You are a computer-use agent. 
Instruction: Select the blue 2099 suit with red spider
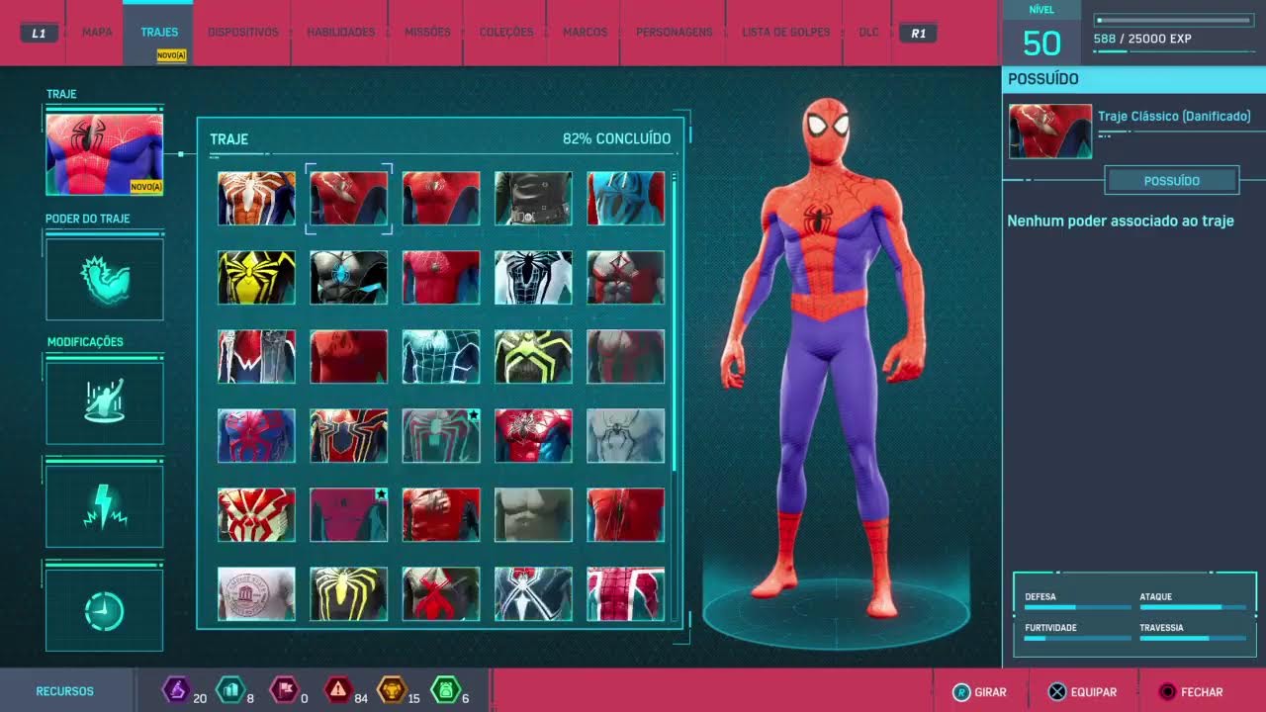(x=256, y=435)
